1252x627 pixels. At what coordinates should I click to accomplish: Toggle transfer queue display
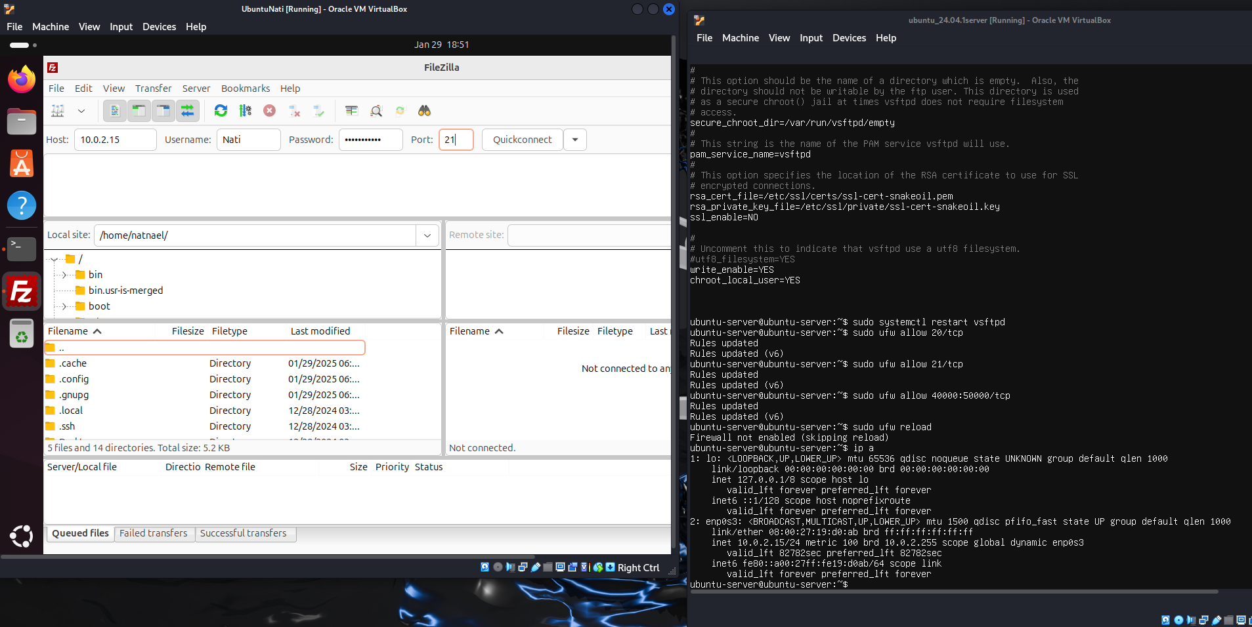tap(188, 111)
